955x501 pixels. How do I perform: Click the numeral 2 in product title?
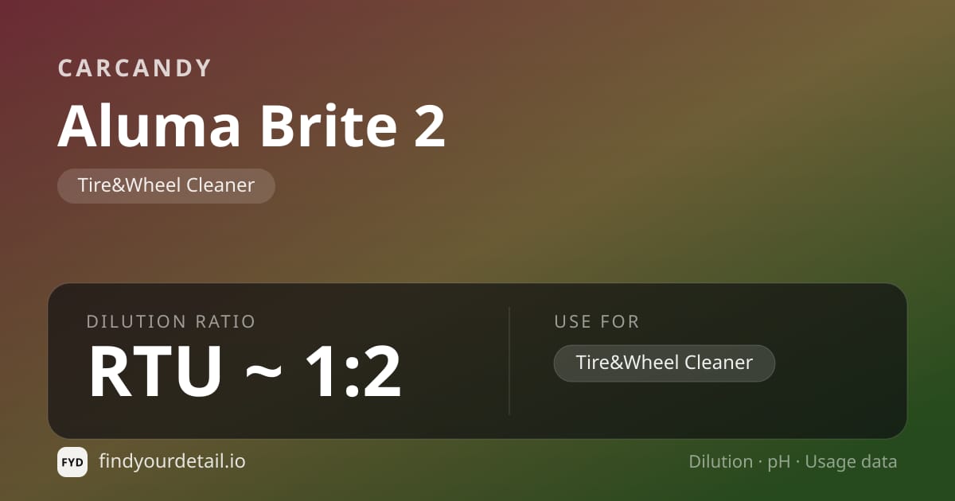click(x=430, y=126)
